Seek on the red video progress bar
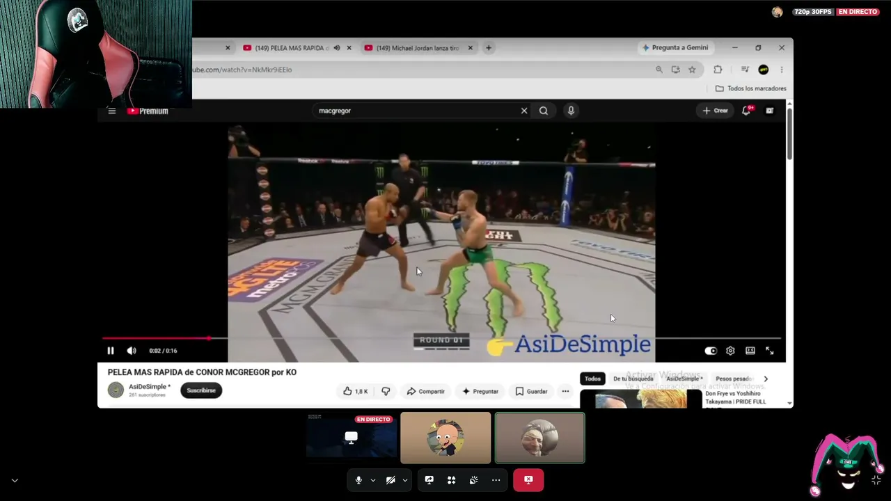This screenshot has height=501, width=891. [441, 338]
